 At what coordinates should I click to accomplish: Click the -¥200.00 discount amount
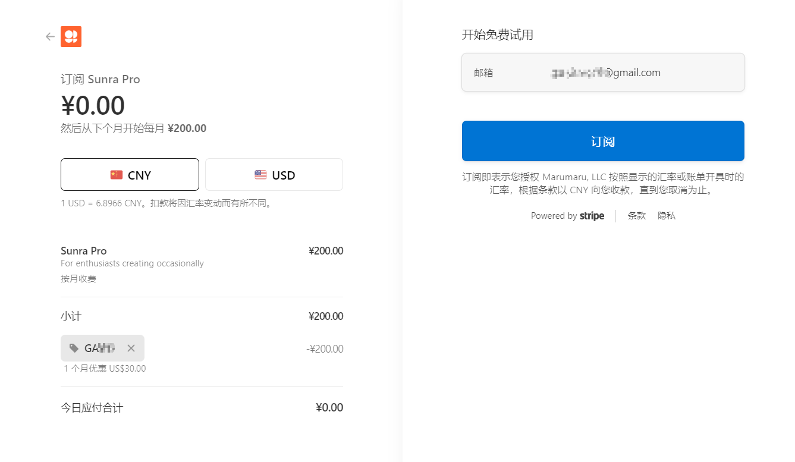point(325,349)
